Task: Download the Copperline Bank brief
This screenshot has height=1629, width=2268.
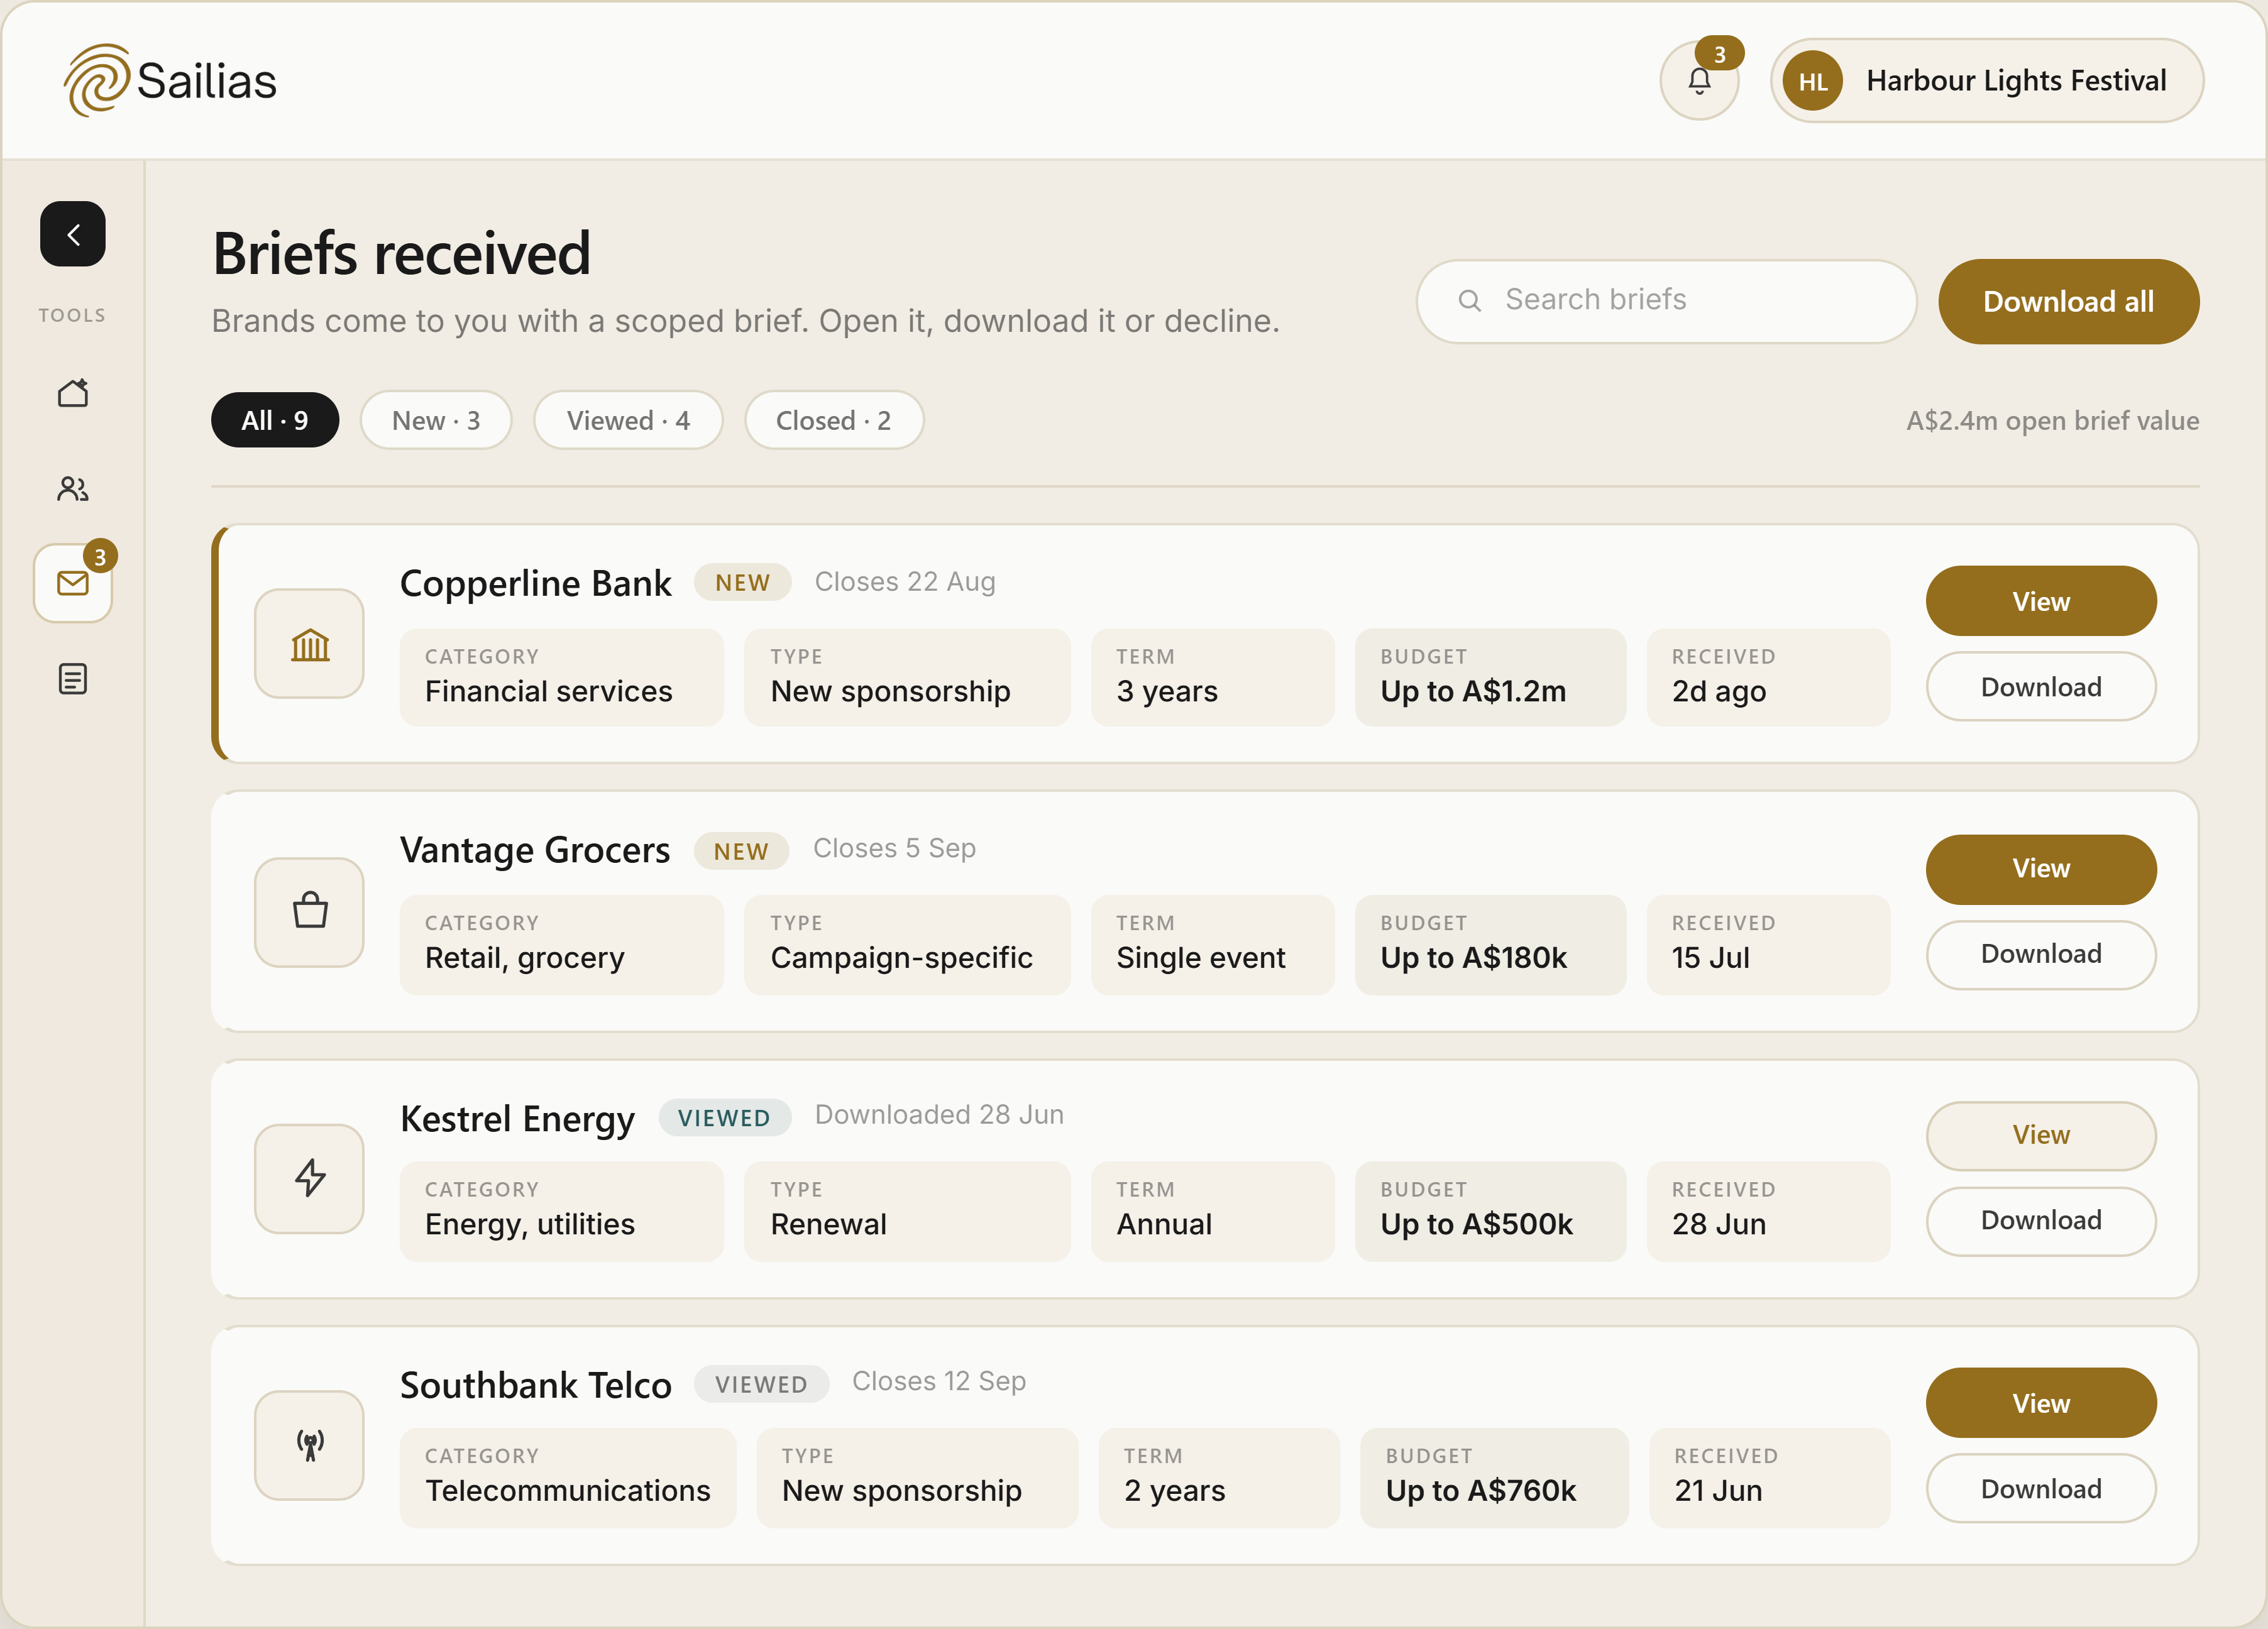Action: (2041, 687)
